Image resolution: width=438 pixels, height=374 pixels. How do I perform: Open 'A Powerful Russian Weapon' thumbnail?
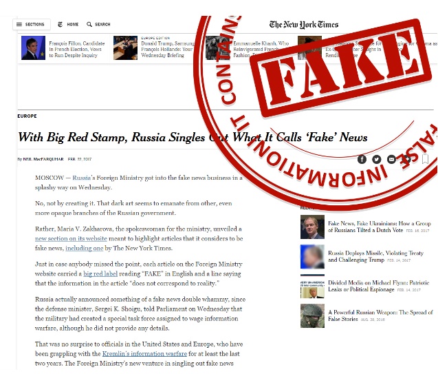[312, 316]
